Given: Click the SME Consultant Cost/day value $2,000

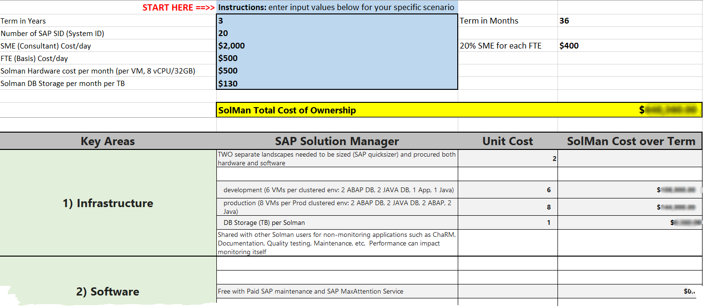Looking at the screenshot, I should [336, 46].
